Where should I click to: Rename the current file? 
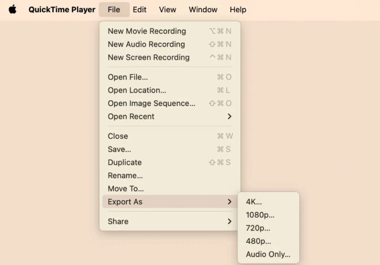click(125, 175)
